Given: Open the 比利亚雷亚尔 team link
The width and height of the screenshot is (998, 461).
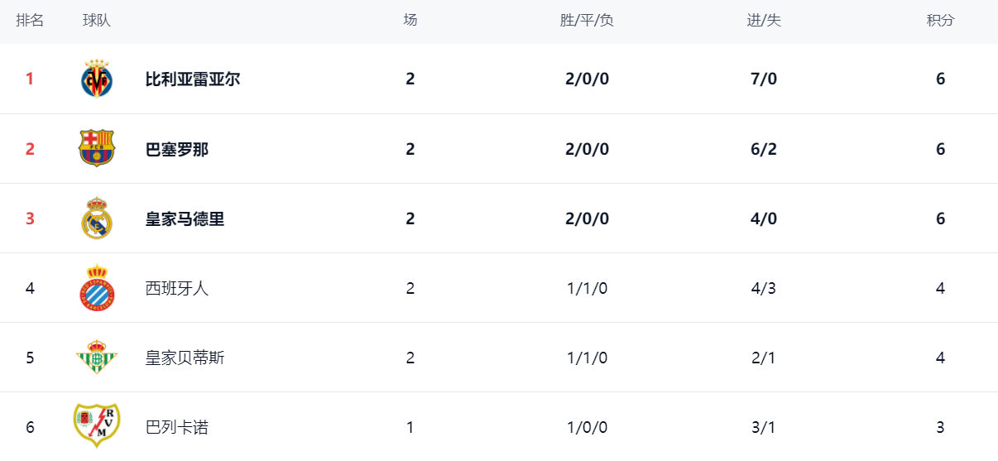Looking at the screenshot, I should [193, 79].
